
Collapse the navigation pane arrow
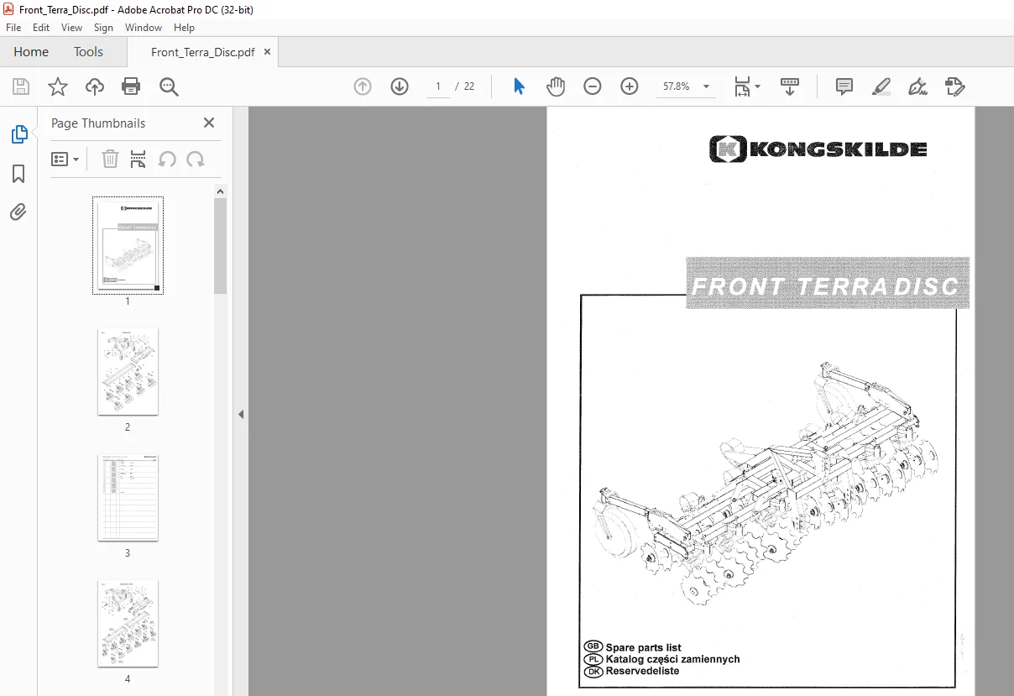[241, 414]
